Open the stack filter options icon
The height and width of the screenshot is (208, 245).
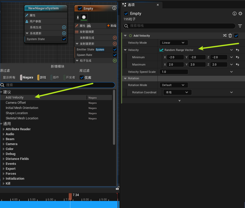click(240, 26)
